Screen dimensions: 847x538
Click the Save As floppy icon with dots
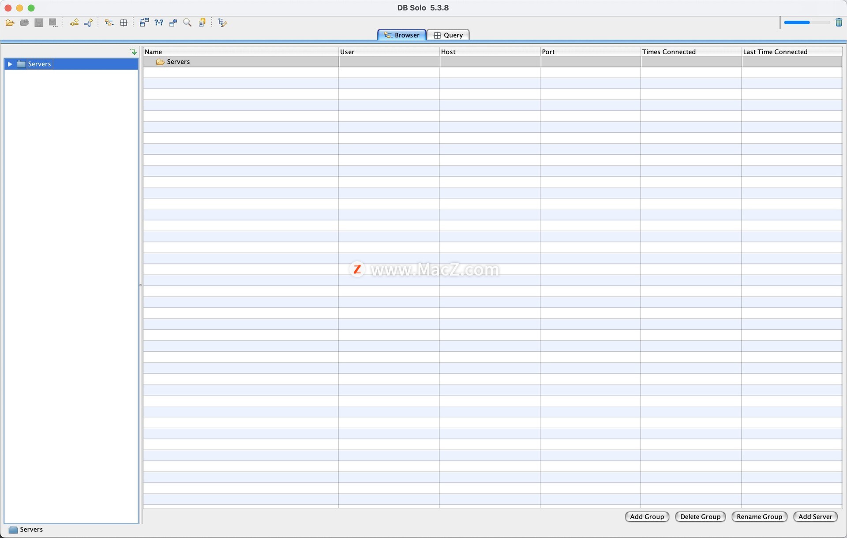[53, 22]
